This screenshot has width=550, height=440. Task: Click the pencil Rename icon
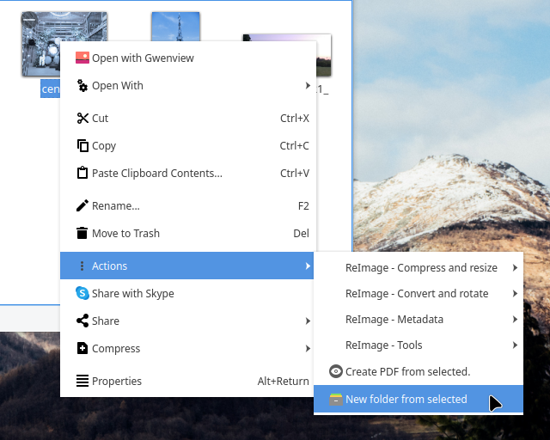pos(82,205)
